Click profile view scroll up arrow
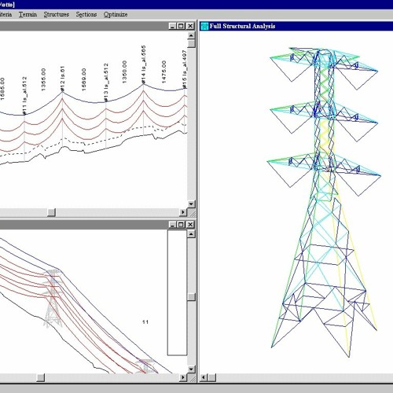This screenshot has width=393, height=393. click(192, 35)
